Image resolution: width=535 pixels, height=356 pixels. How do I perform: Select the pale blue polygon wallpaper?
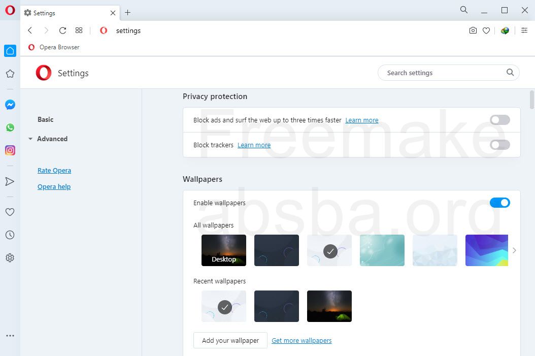[434, 250]
